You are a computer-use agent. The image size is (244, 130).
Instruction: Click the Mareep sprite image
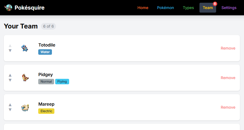(x=25, y=107)
